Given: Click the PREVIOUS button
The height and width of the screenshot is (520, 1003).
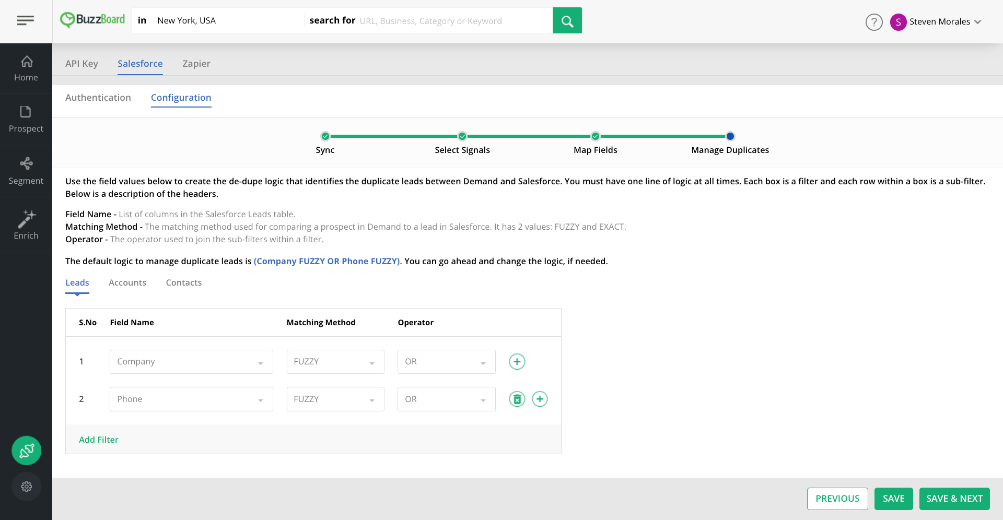Looking at the screenshot, I should click(x=837, y=499).
